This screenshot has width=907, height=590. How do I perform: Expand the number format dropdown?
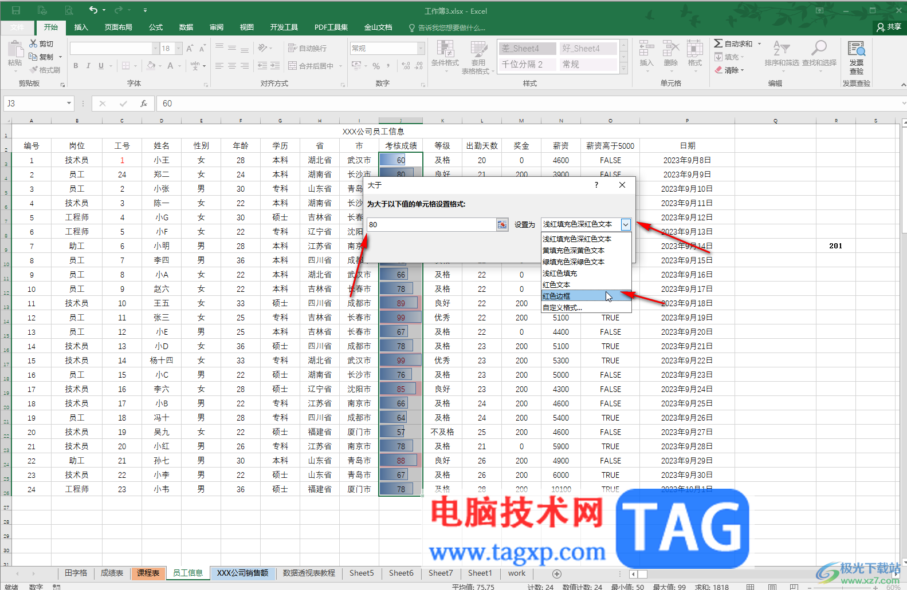pos(421,49)
